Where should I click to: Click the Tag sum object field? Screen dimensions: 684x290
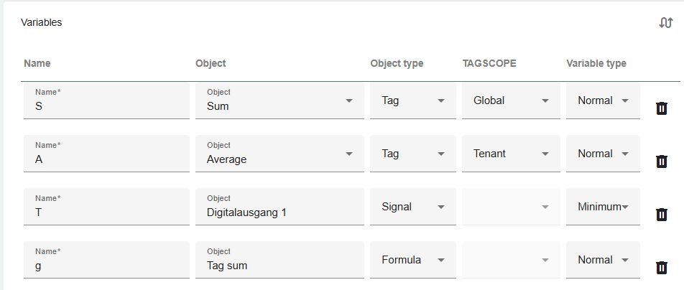[279, 266]
